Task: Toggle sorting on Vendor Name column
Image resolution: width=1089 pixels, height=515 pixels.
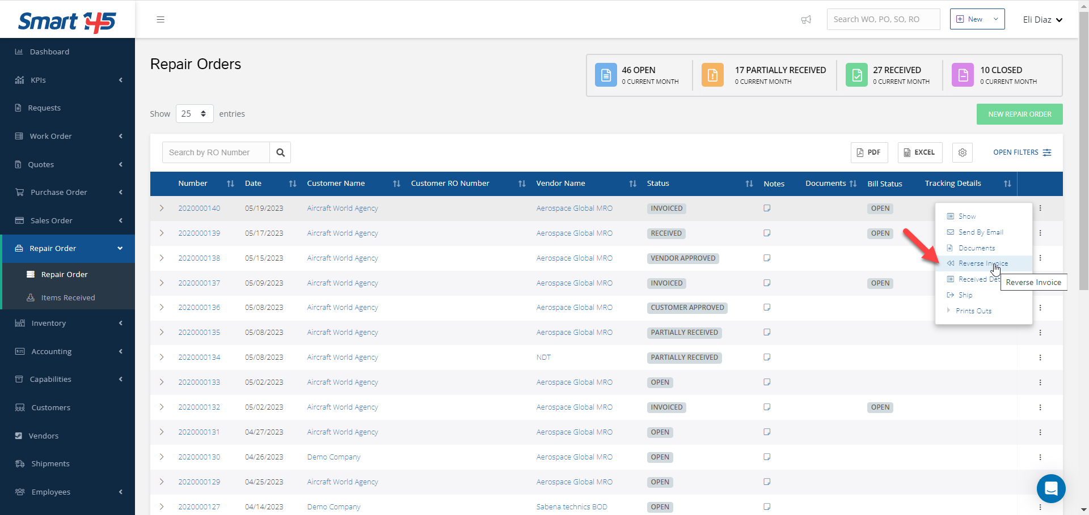Action: click(632, 184)
